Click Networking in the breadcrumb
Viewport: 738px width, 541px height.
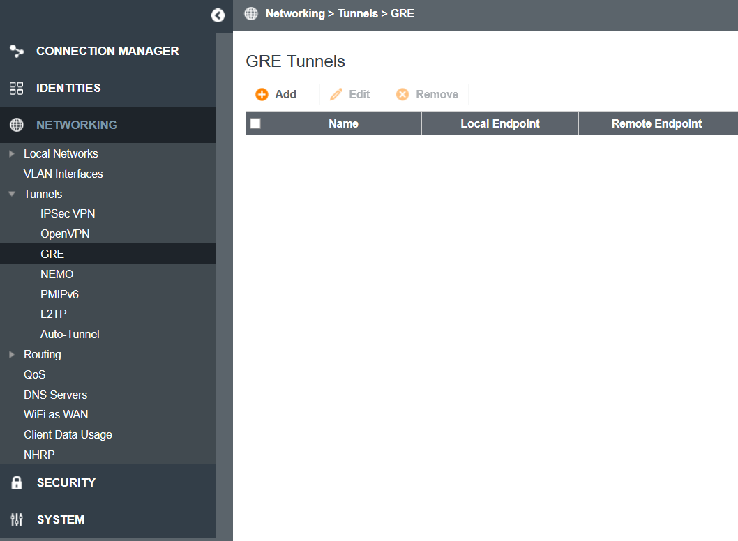click(295, 14)
